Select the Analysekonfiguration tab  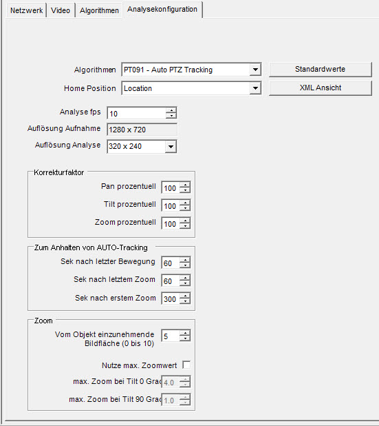point(162,9)
